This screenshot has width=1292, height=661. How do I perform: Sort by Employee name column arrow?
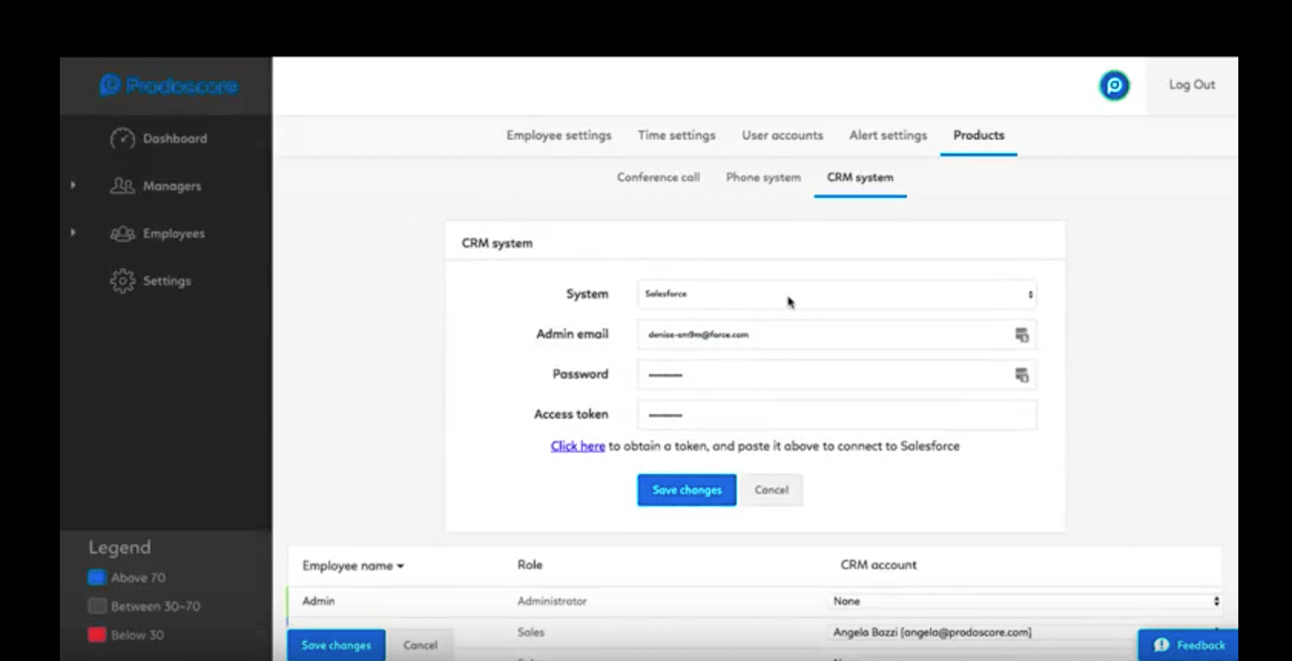pyautogui.click(x=400, y=566)
